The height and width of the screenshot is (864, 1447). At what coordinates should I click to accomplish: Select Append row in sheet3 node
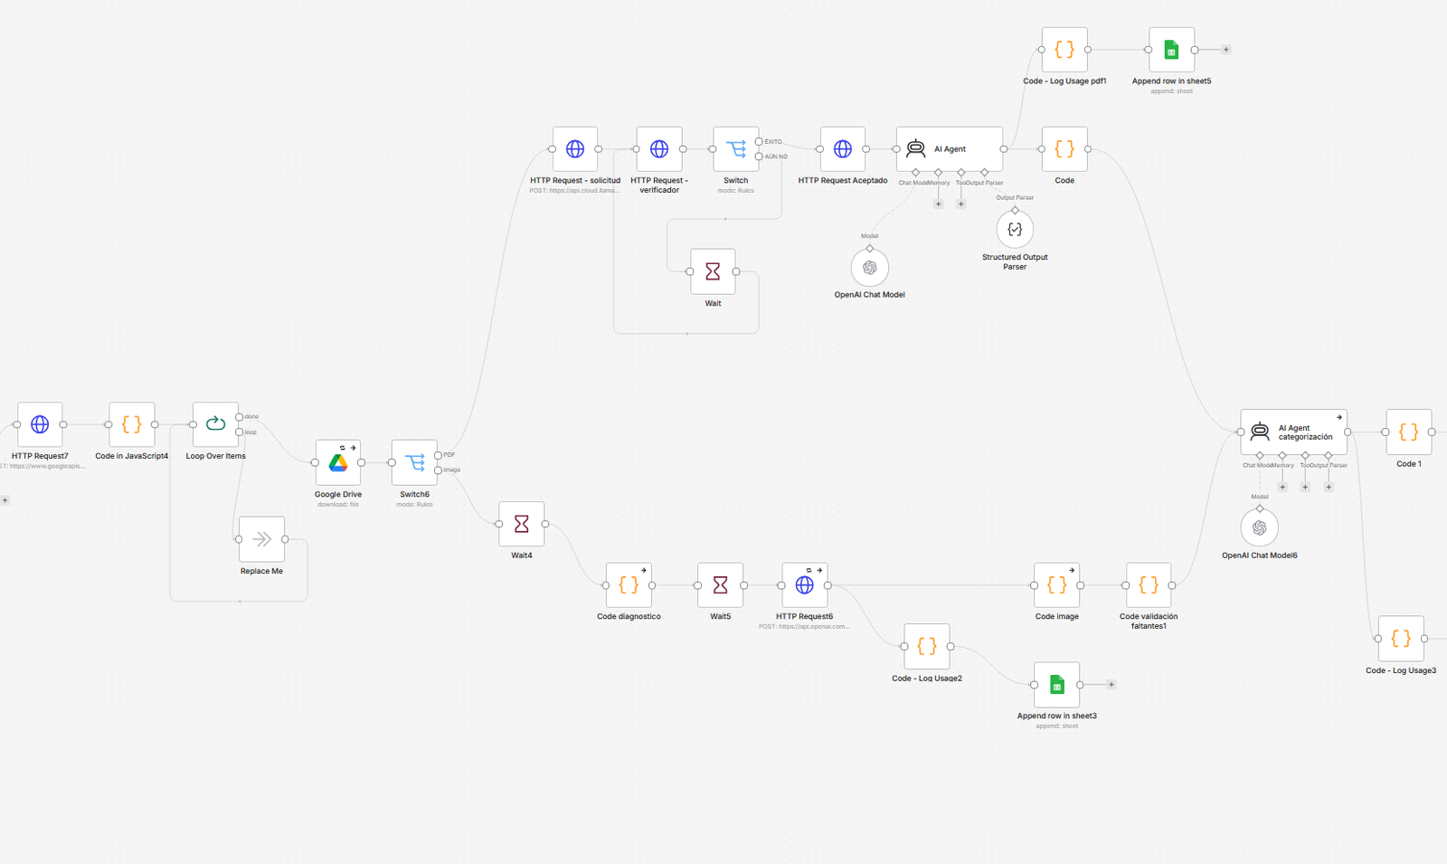click(1057, 685)
